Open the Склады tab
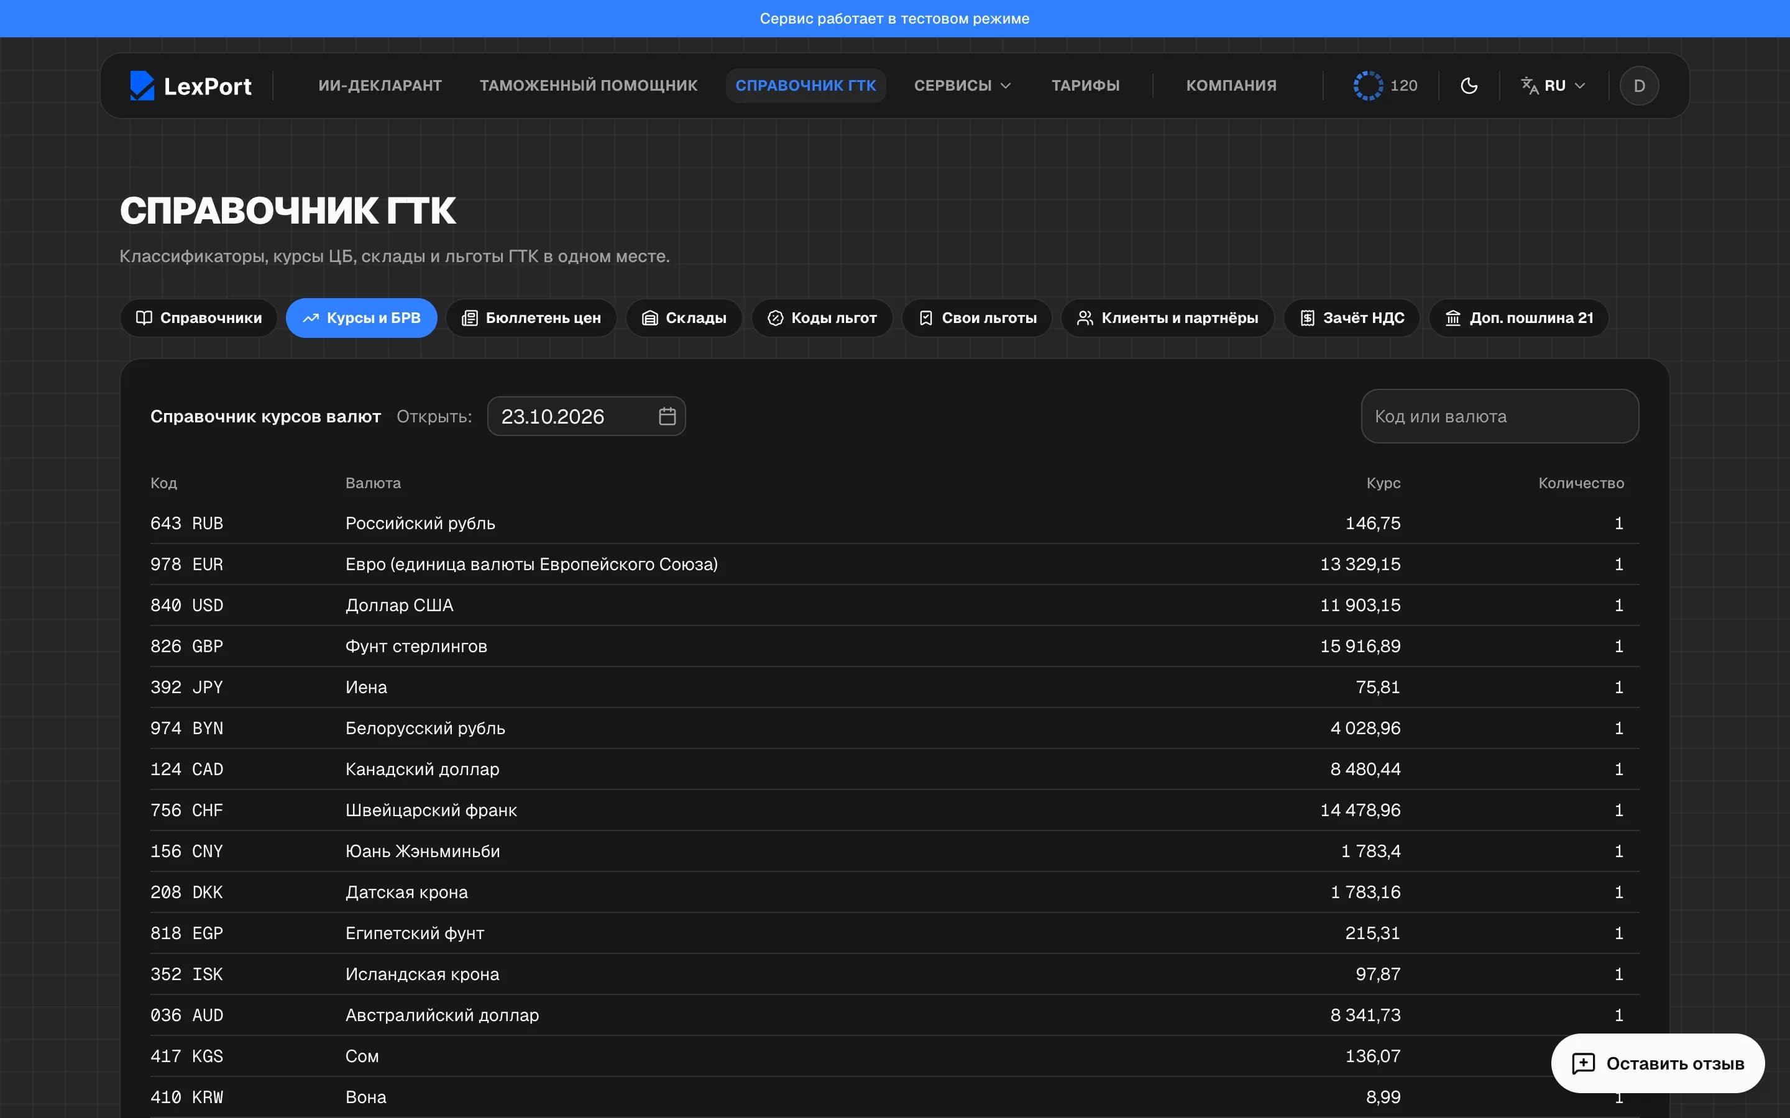The image size is (1790, 1118). pos(684,318)
